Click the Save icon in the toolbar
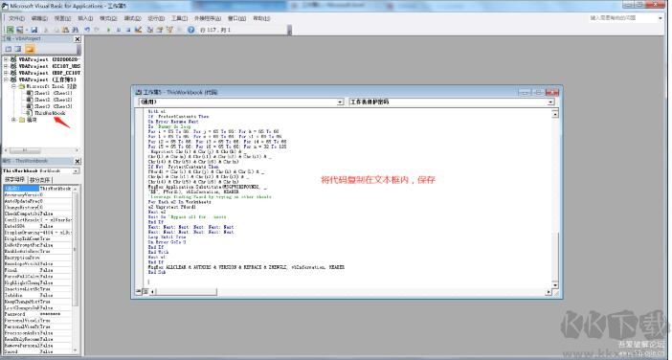This screenshot has height=360, width=672. (x=34, y=30)
